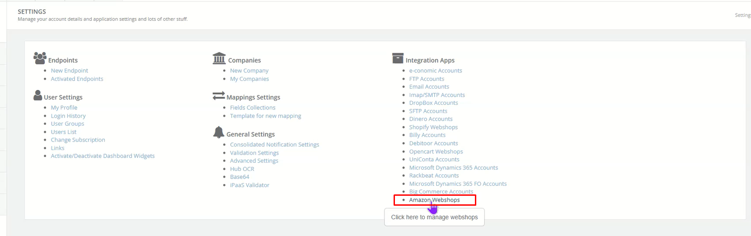Click the Mappings Settings arrows icon
This screenshot has height=236, width=751.
pyautogui.click(x=219, y=96)
